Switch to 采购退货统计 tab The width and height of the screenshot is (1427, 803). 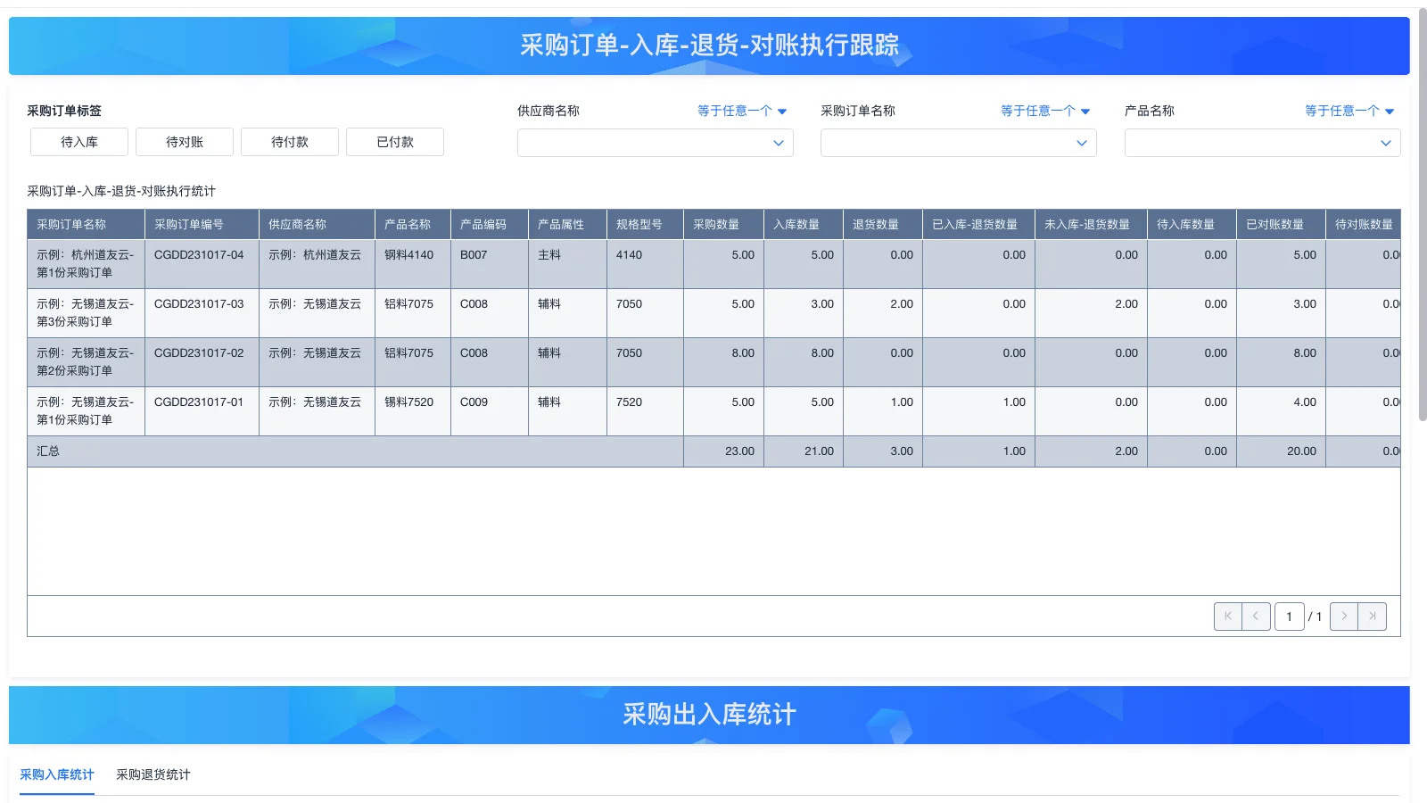(x=153, y=774)
